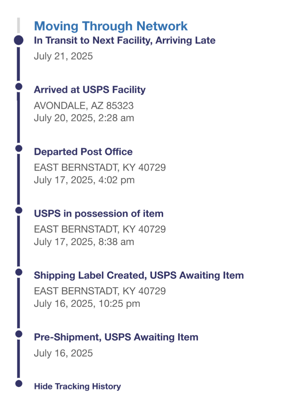Screen dimensions: 293x402
Task: Click the USPS in possession of item title
Action: [99, 214]
